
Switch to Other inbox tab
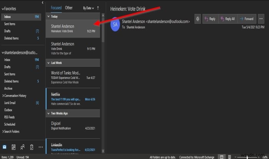(x=69, y=8)
